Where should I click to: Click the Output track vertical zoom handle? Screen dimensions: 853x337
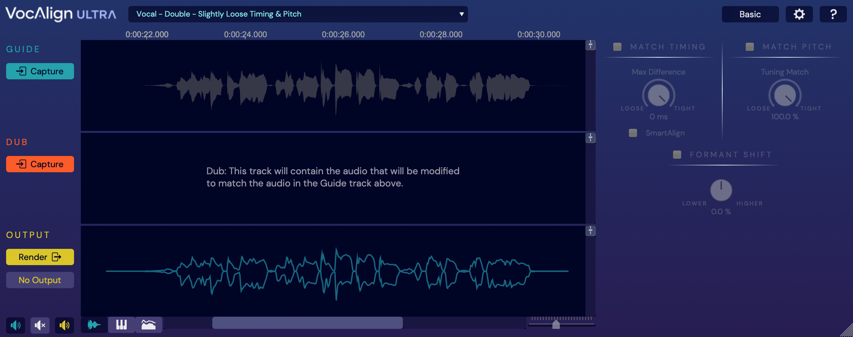[591, 231]
